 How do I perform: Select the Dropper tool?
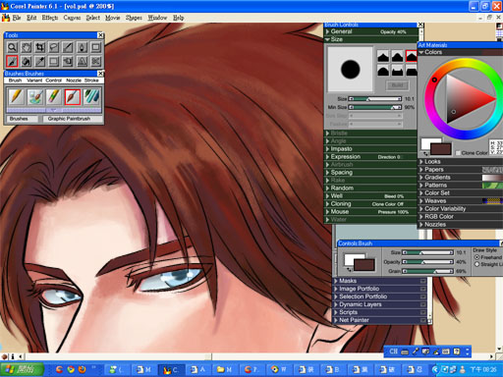click(40, 61)
